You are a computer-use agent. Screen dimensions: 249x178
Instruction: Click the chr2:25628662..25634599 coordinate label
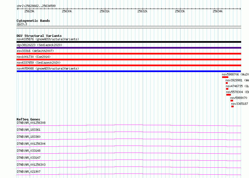point(36,6)
